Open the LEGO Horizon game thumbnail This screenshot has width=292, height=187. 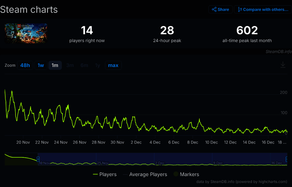(x=26, y=33)
